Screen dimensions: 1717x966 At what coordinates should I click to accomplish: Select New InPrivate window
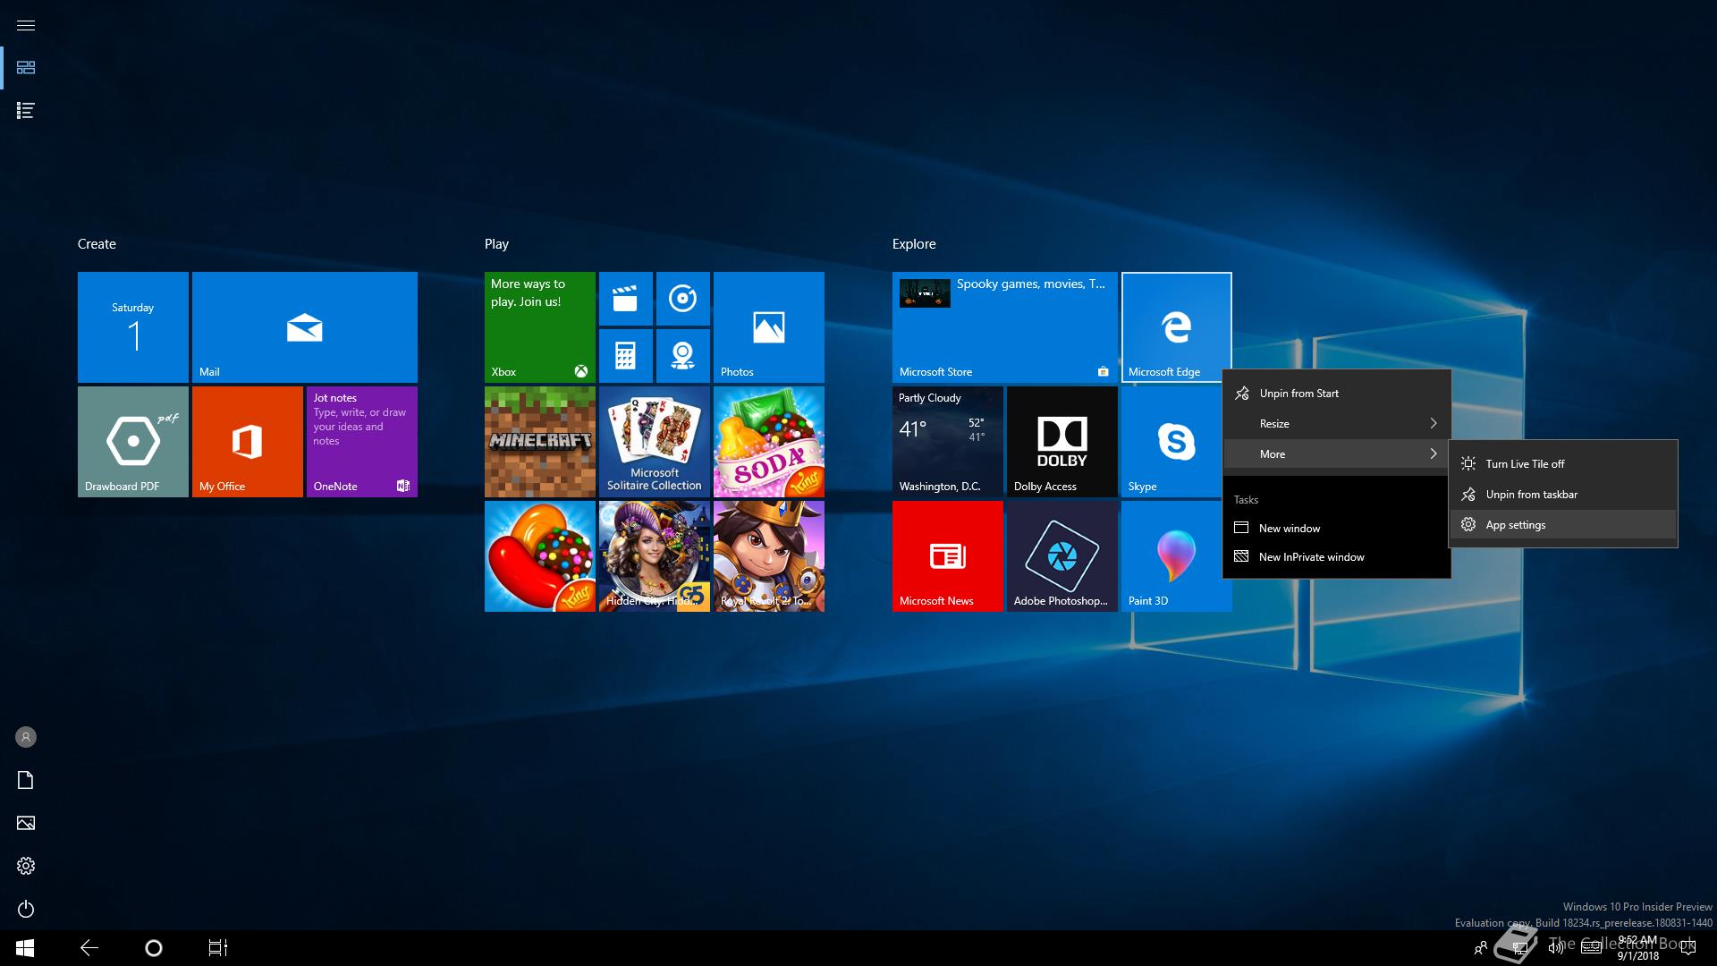point(1336,557)
